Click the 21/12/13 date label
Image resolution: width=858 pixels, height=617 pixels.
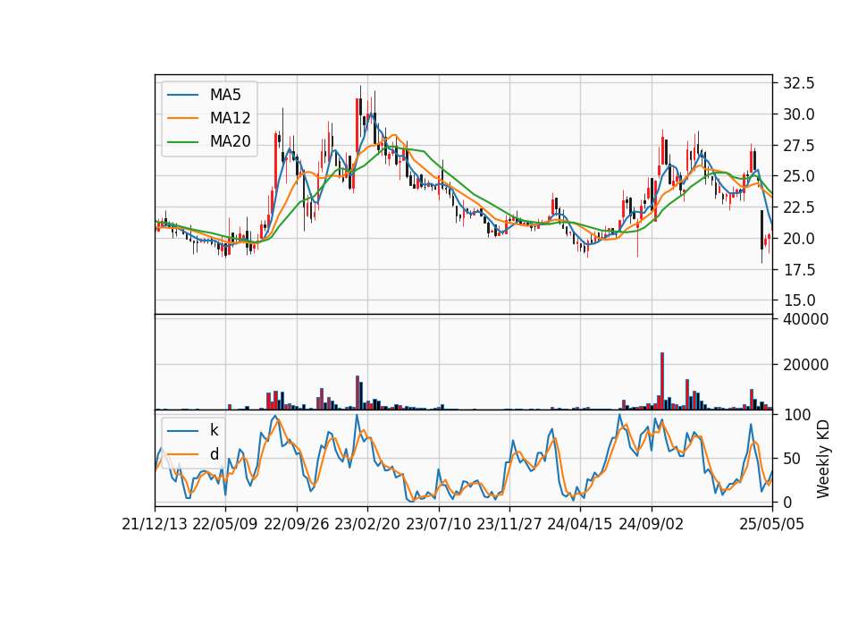pyautogui.click(x=155, y=524)
